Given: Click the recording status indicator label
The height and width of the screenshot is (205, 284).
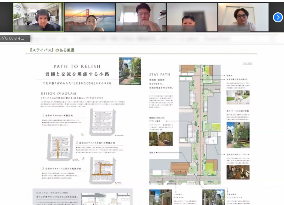Looking at the screenshot, I should [14, 38].
